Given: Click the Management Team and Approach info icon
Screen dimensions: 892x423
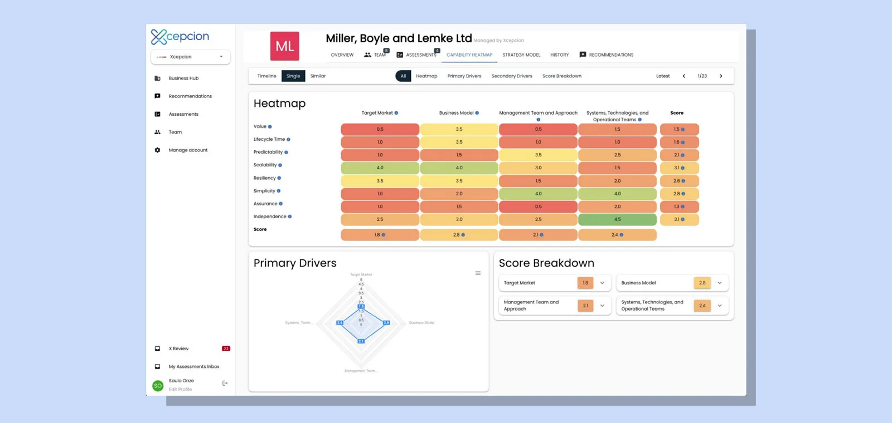Looking at the screenshot, I should point(539,120).
